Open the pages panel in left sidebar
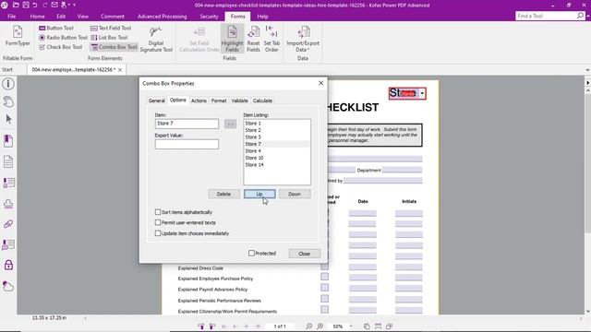Image resolution: width=591 pixels, height=332 pixels. point(8,162)
